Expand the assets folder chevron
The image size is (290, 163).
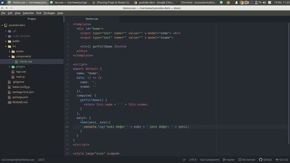point(10,51)
